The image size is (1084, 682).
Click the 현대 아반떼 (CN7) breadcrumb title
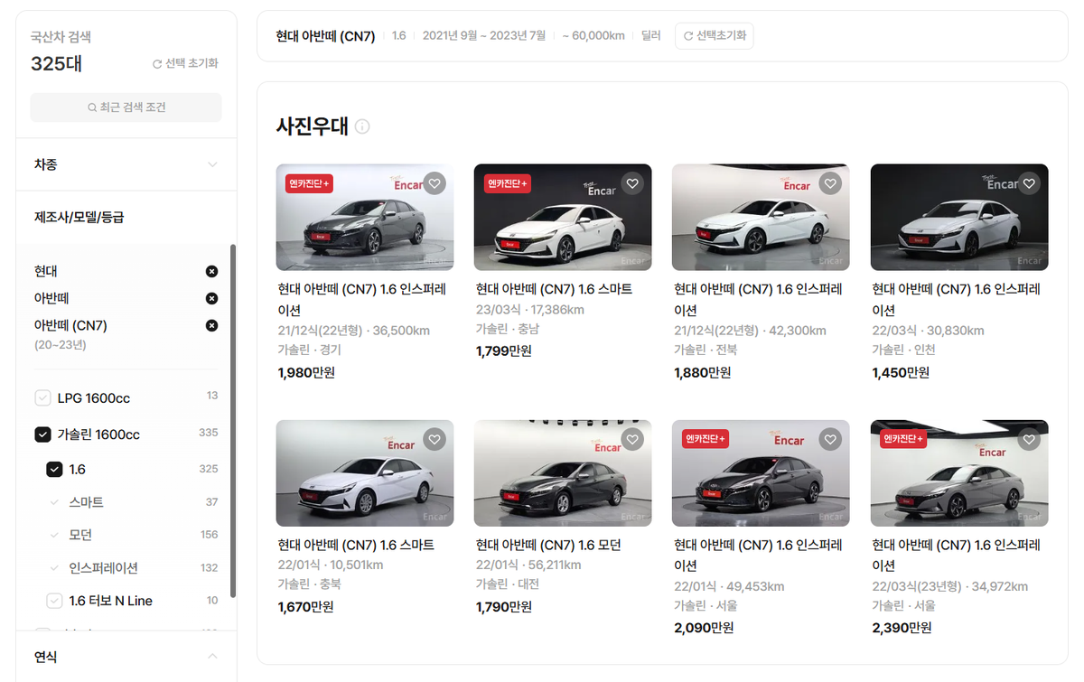click(325, 36)
